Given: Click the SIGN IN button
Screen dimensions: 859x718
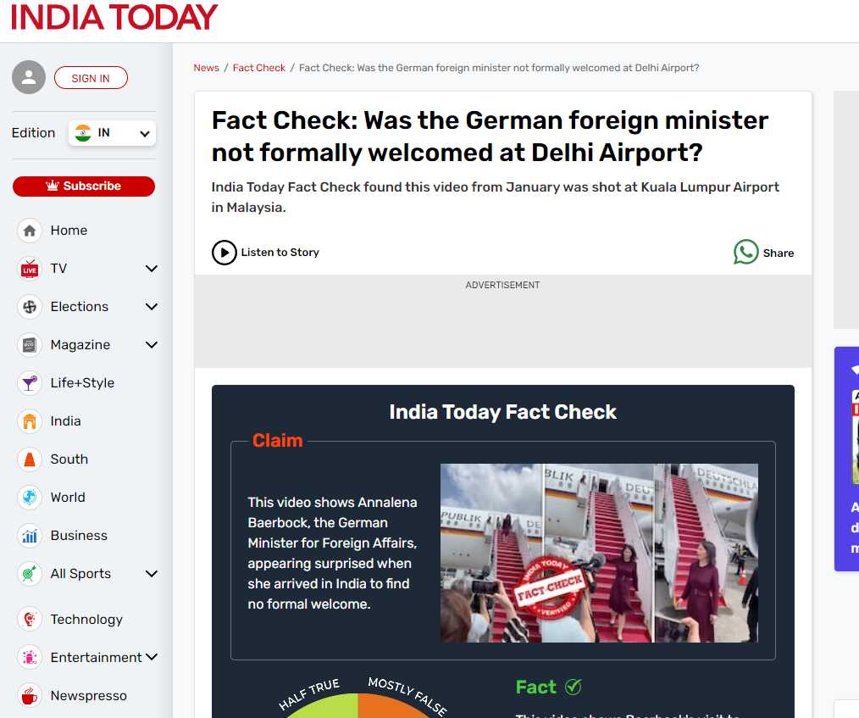Looking at the screenshot, I should point(91,78).
